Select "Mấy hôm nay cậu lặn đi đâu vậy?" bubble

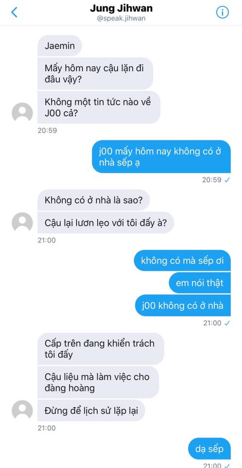95,74
